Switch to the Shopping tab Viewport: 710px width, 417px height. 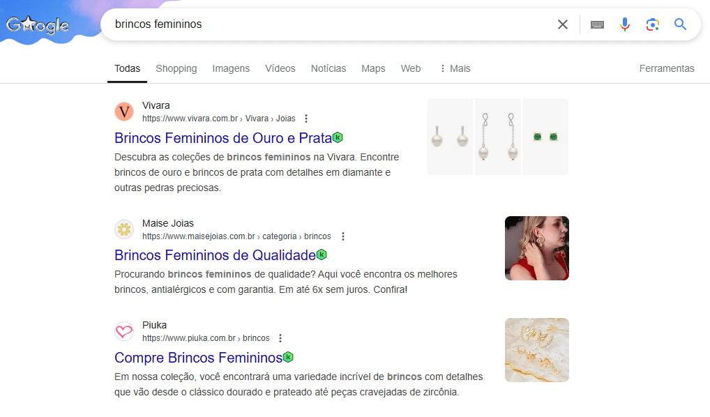pos(176,68)
